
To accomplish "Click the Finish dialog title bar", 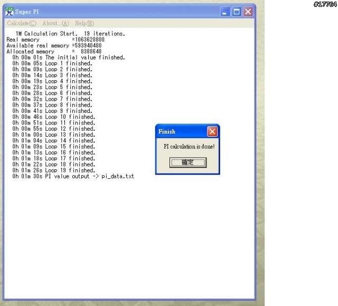I will click(x=187, y=131).
